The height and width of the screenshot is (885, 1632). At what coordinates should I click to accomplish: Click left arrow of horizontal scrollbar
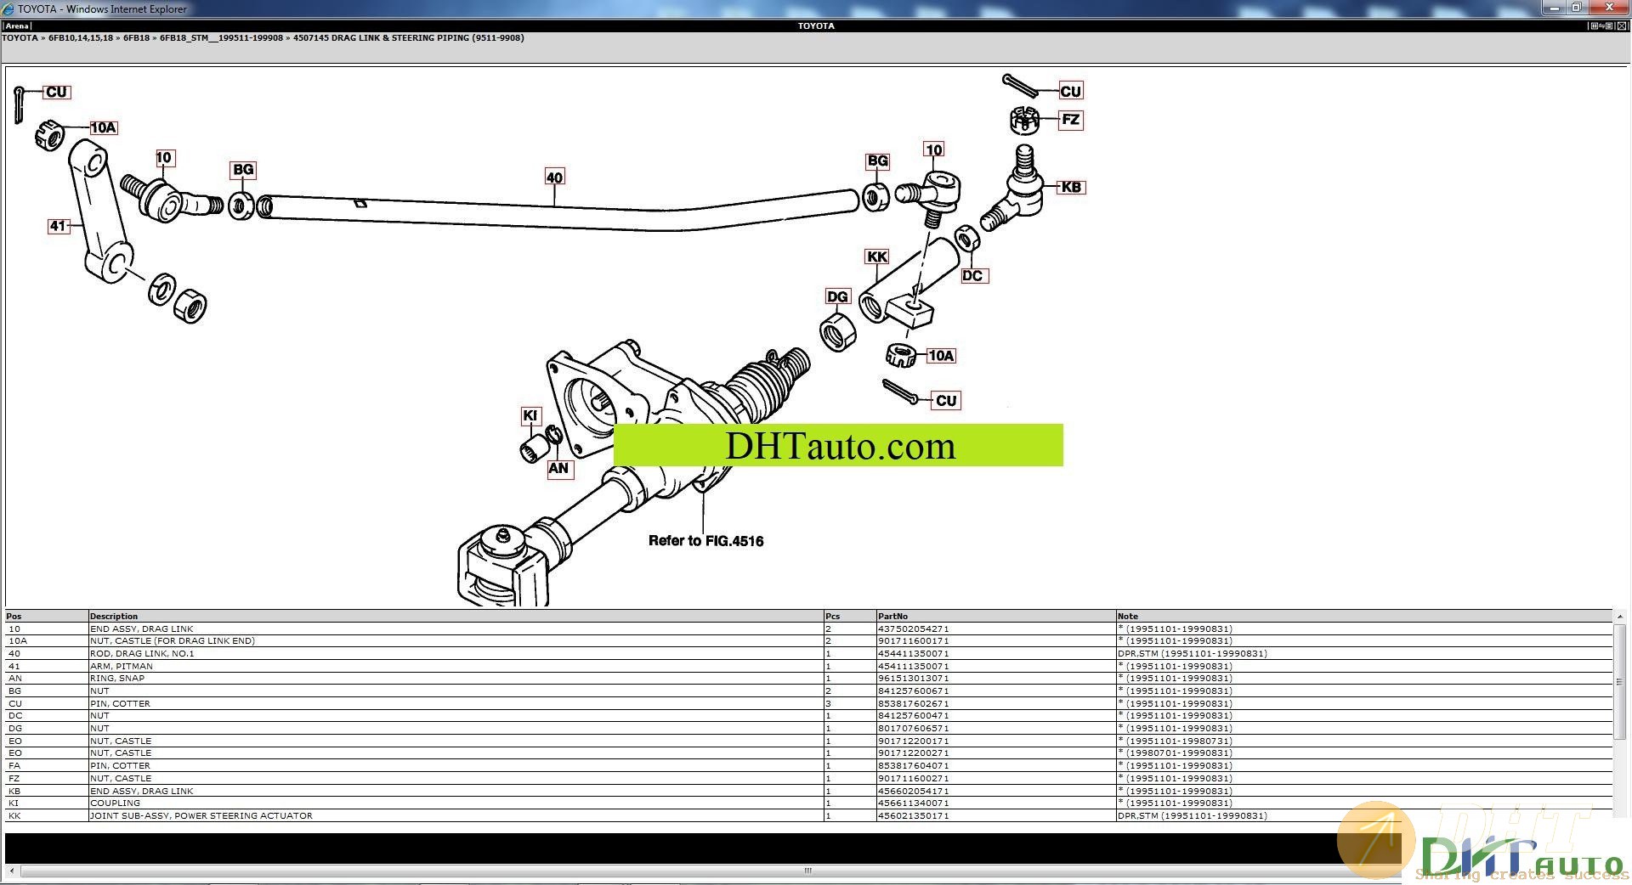[12, 871]
